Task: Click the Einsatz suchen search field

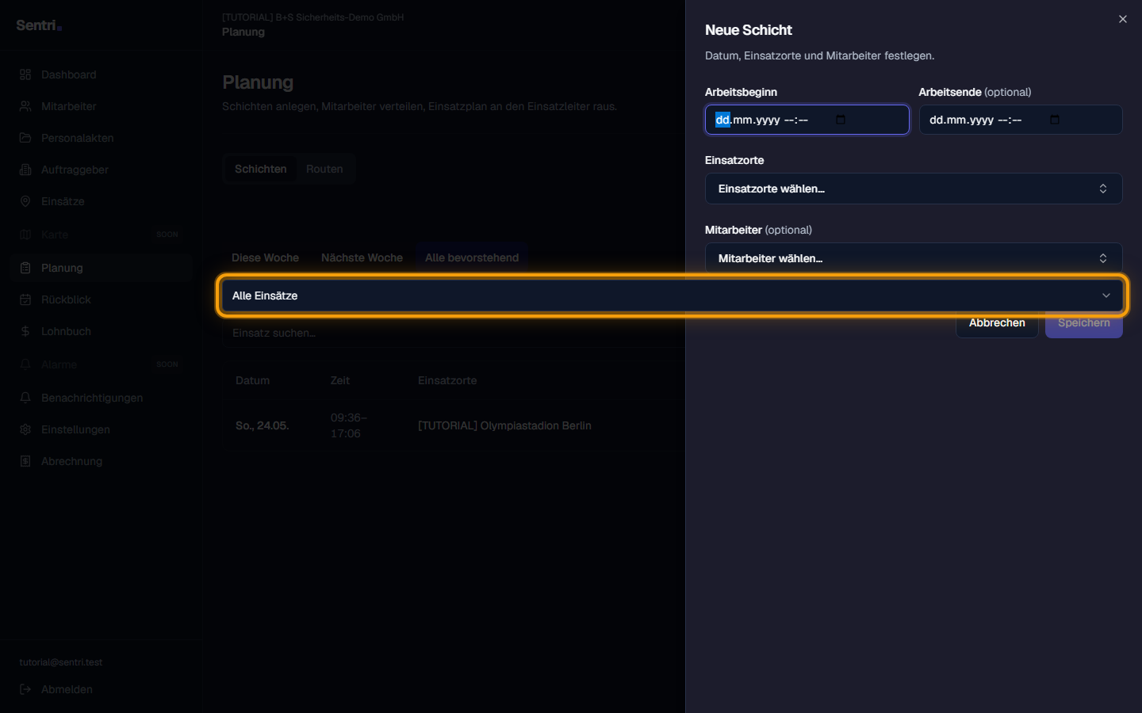Action: pos(453,333)
